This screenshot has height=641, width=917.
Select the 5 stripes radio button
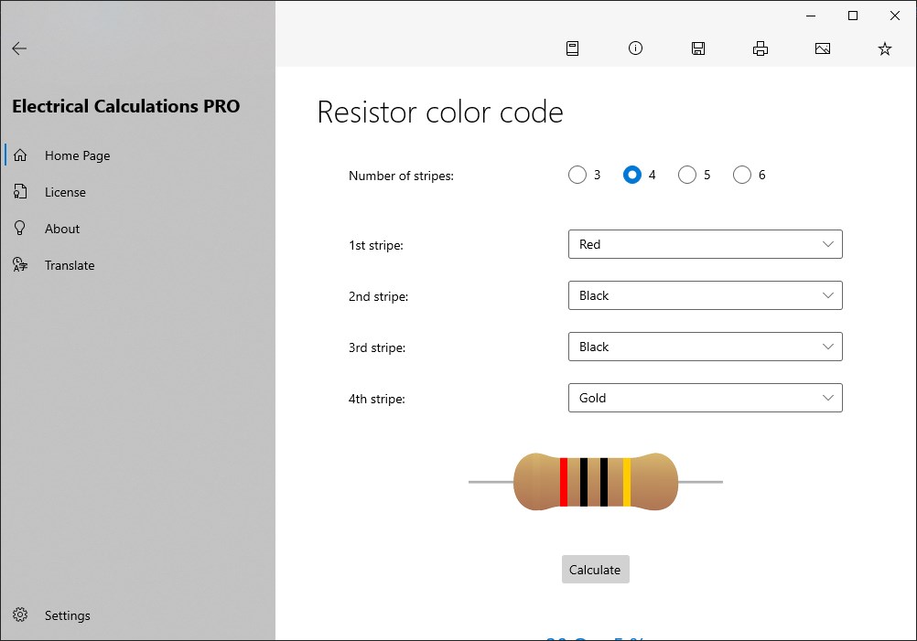click(x=687, y=175)
